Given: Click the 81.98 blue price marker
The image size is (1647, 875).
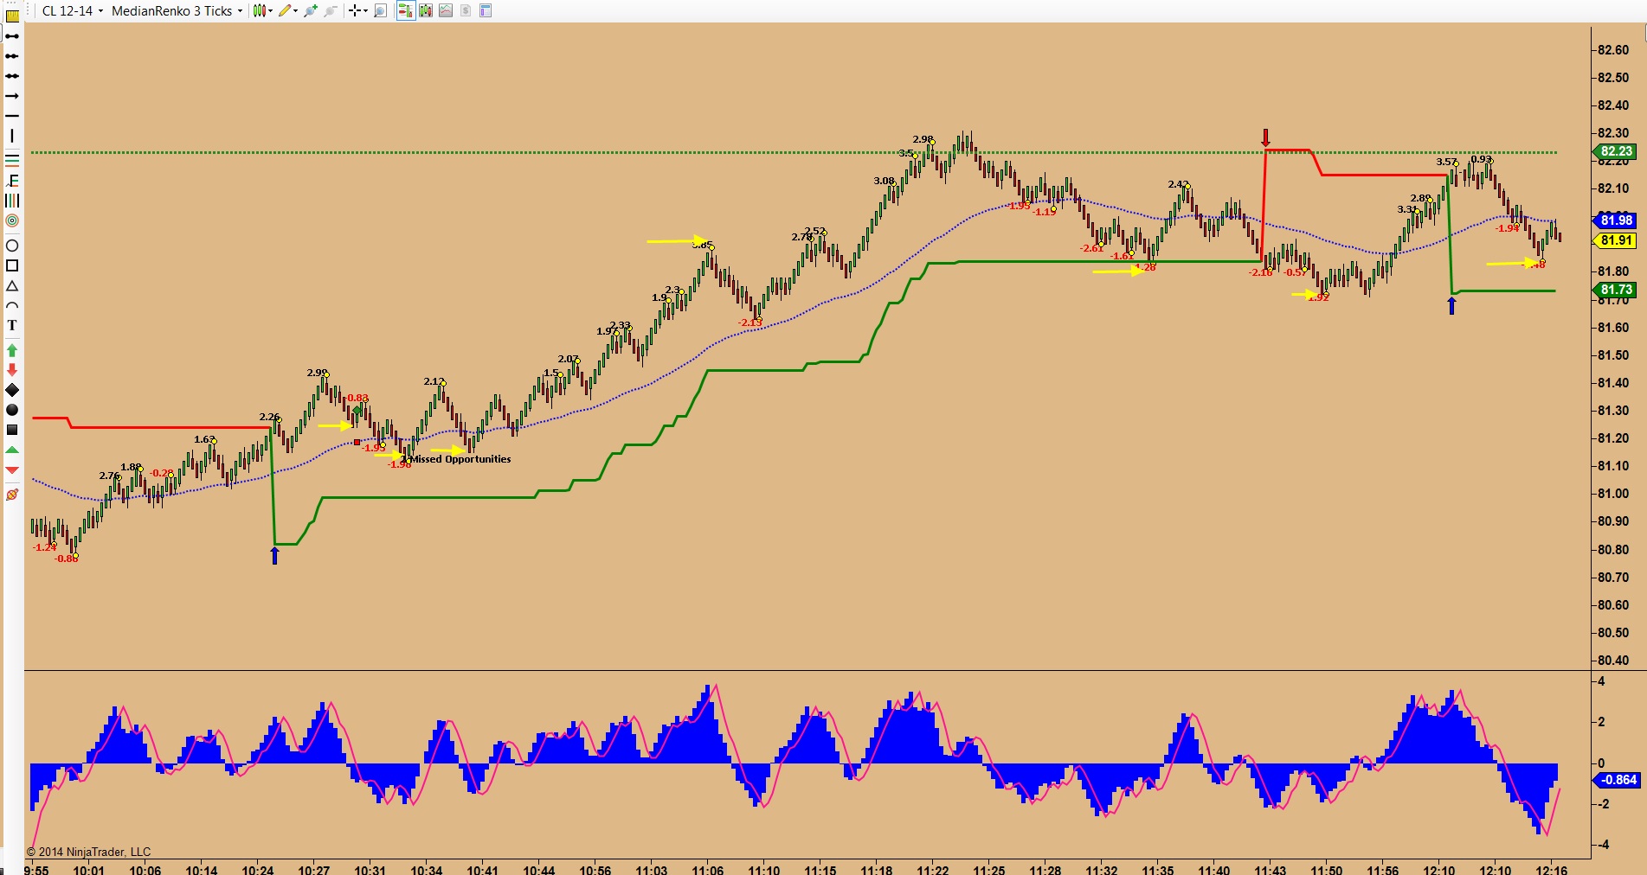Looking at the screenshot, I should pos(1615,220).
